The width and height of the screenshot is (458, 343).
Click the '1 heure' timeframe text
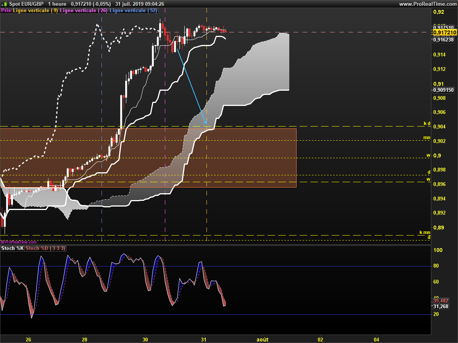[57, 4]
